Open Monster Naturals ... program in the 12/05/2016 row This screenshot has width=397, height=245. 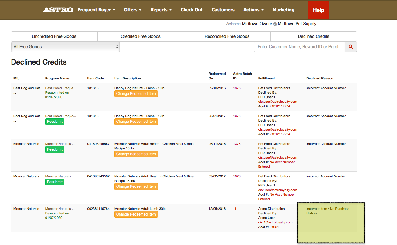60,209
